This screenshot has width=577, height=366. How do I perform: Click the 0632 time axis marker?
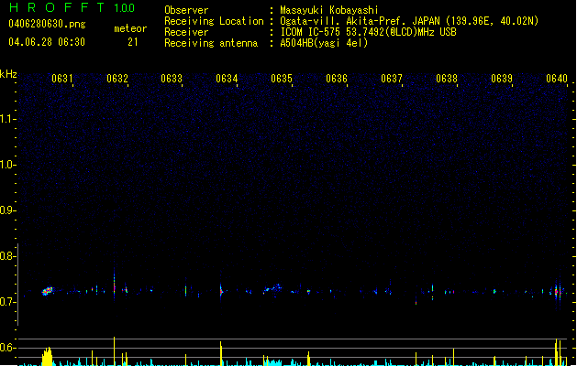pos(117,79)
